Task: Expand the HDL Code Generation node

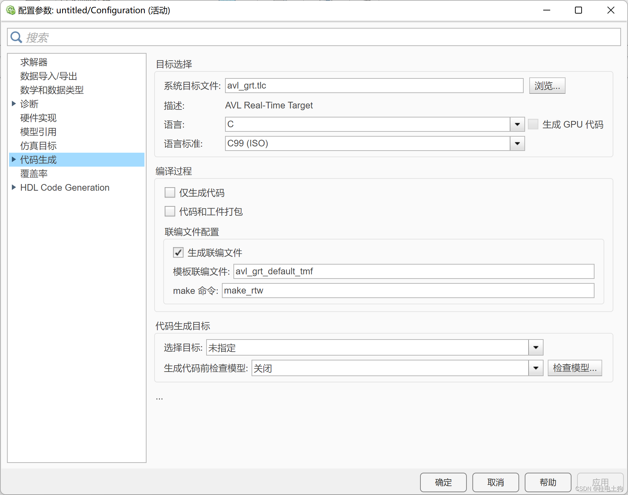Action: pos(14,187)
